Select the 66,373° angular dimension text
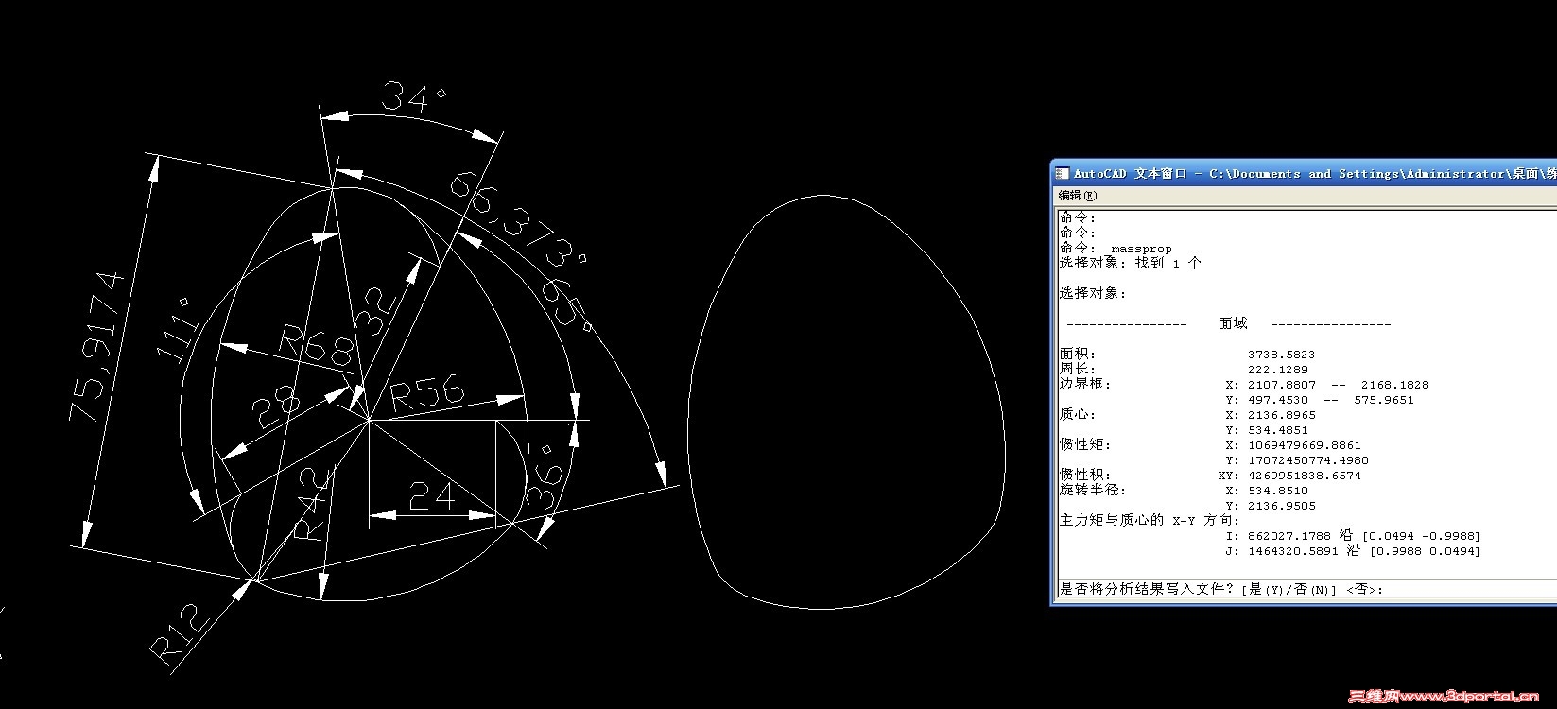Viewport: 1557px width, 709px height. tap(517, 217)
